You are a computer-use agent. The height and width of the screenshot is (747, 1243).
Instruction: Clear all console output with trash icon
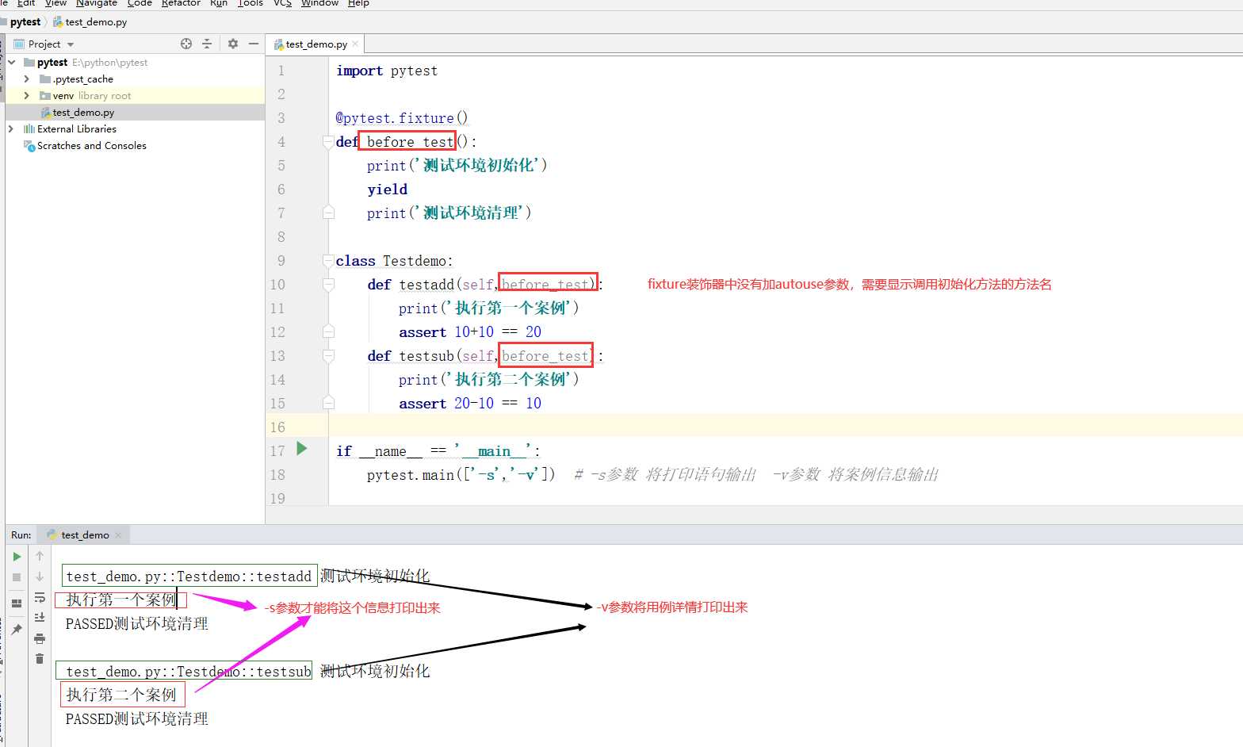tap(40, 659)
